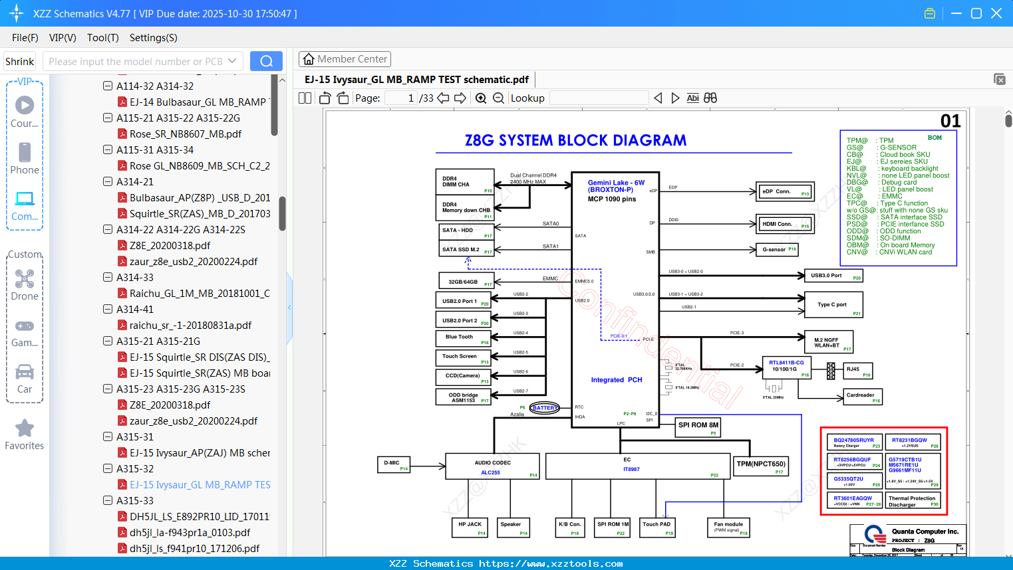Image resolution: width=1013 pixels, height=570 pixels.
Task: Go to the next page with right arrow
Action: pyautogui.click(x=460, y=98)
